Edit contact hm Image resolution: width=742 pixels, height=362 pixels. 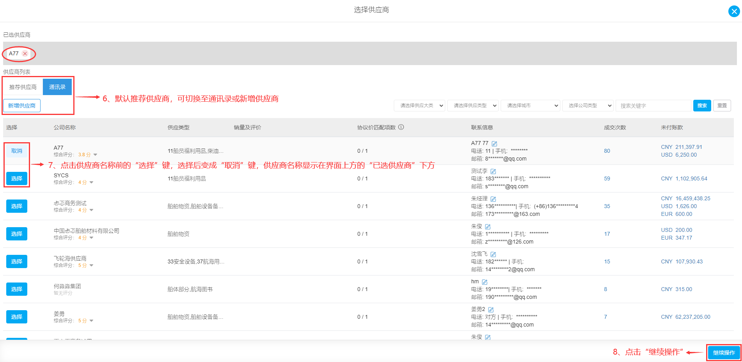tap(485, 282)
